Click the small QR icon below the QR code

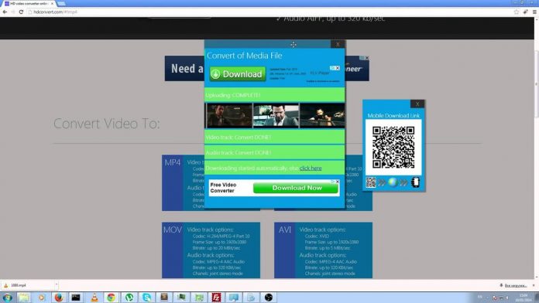point(371,182)
